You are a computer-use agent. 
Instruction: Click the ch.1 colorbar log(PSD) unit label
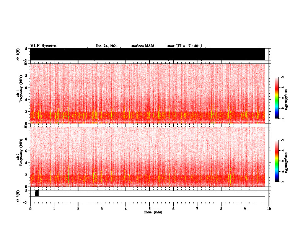pos(287,99)
